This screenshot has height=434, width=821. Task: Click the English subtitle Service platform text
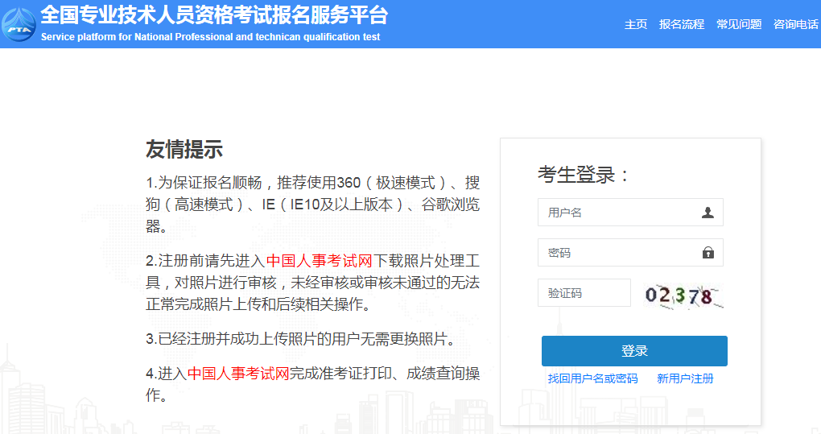(x=211, y=37)
